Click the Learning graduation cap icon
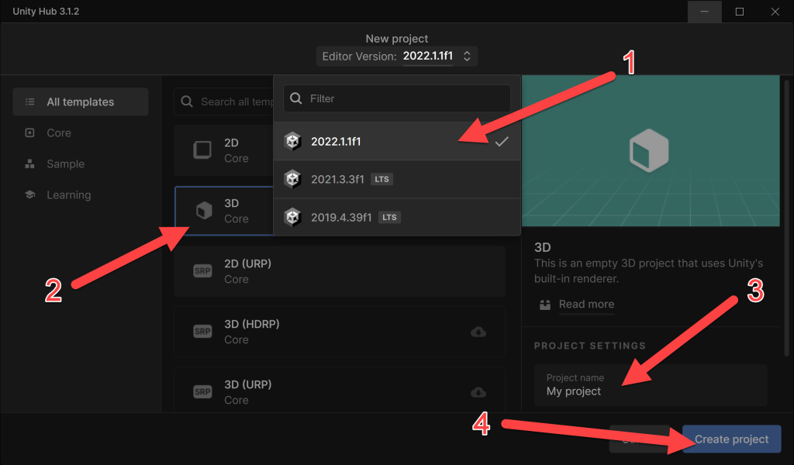The height and width of the screenshot is (465, 794). pyautogui.click(x=30, y=195)
